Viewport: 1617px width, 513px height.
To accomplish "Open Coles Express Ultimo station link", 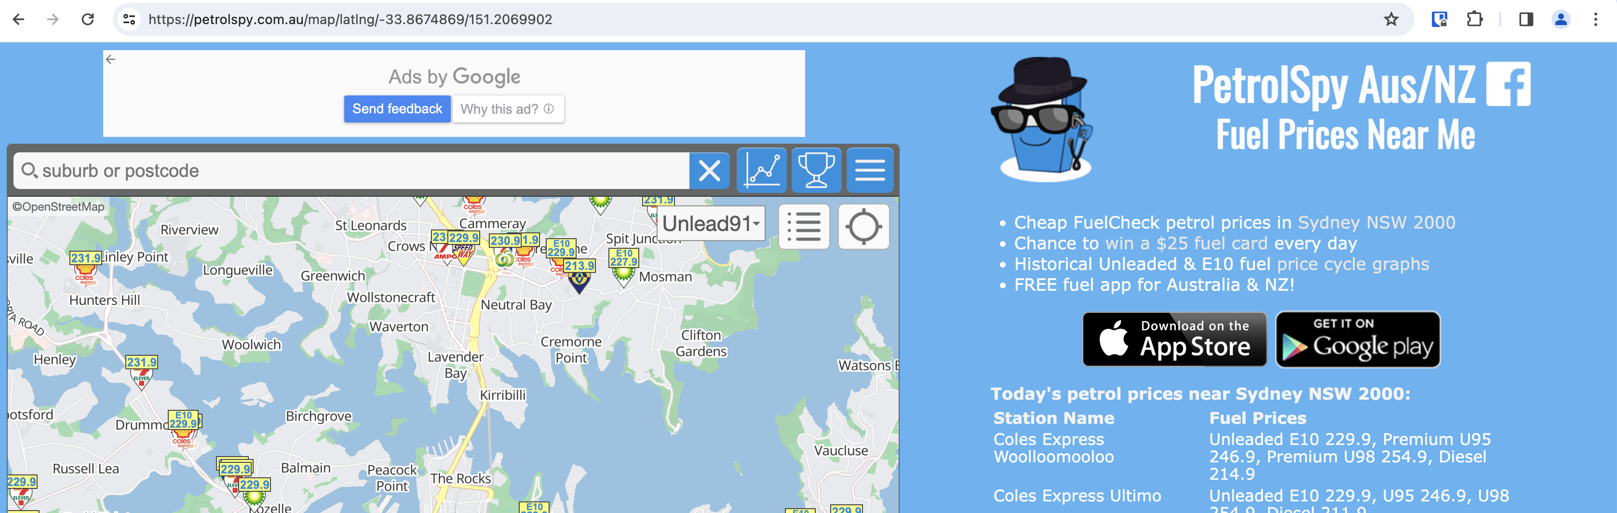I will (1077, 496).
